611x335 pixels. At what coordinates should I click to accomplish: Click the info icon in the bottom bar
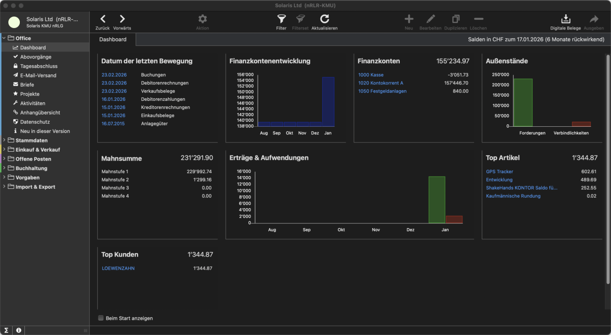tap(19, 330)
